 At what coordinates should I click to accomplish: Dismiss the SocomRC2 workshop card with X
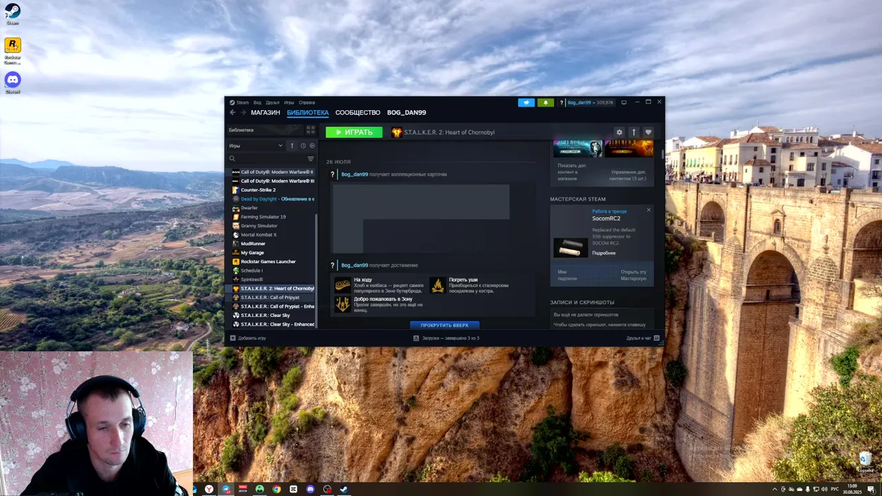point(648,209)
